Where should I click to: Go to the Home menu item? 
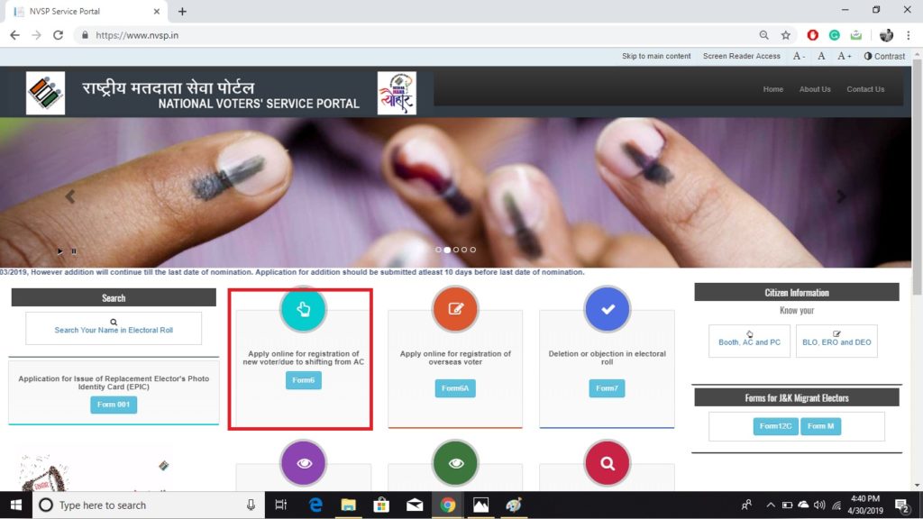pos(772,89)
